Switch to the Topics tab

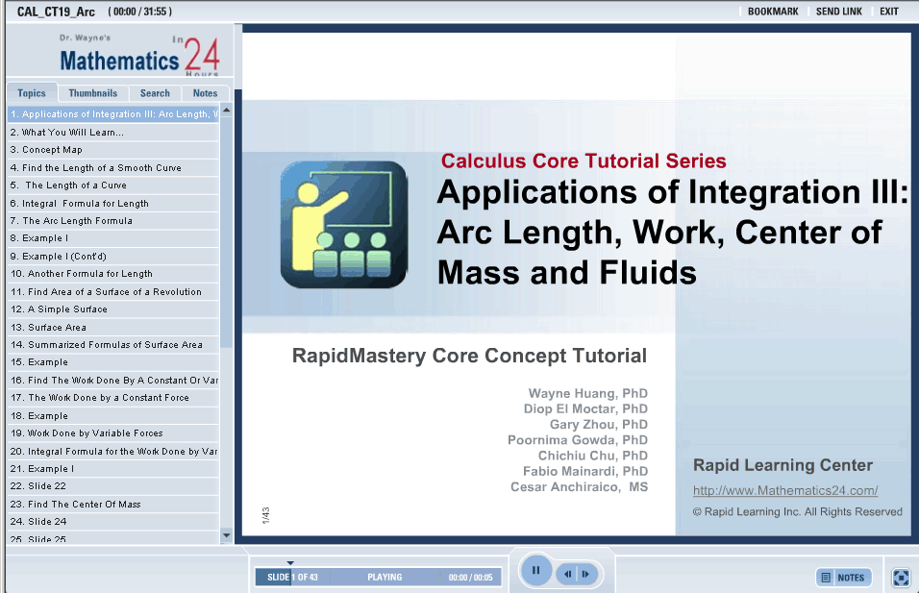point(32,92)
